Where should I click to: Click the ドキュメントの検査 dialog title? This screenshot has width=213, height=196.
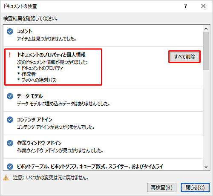(20, 6)
